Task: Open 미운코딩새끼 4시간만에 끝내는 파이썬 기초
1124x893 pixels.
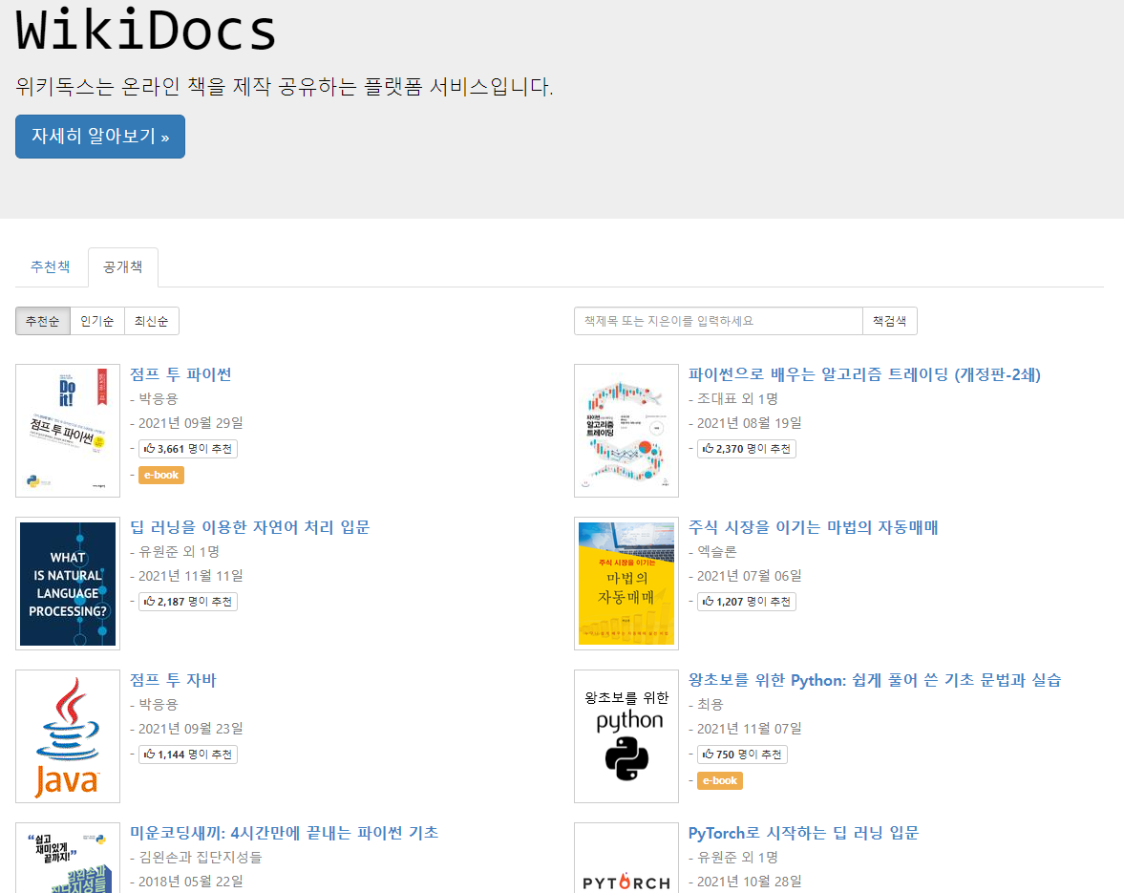Action: click(x=284, y=833)
